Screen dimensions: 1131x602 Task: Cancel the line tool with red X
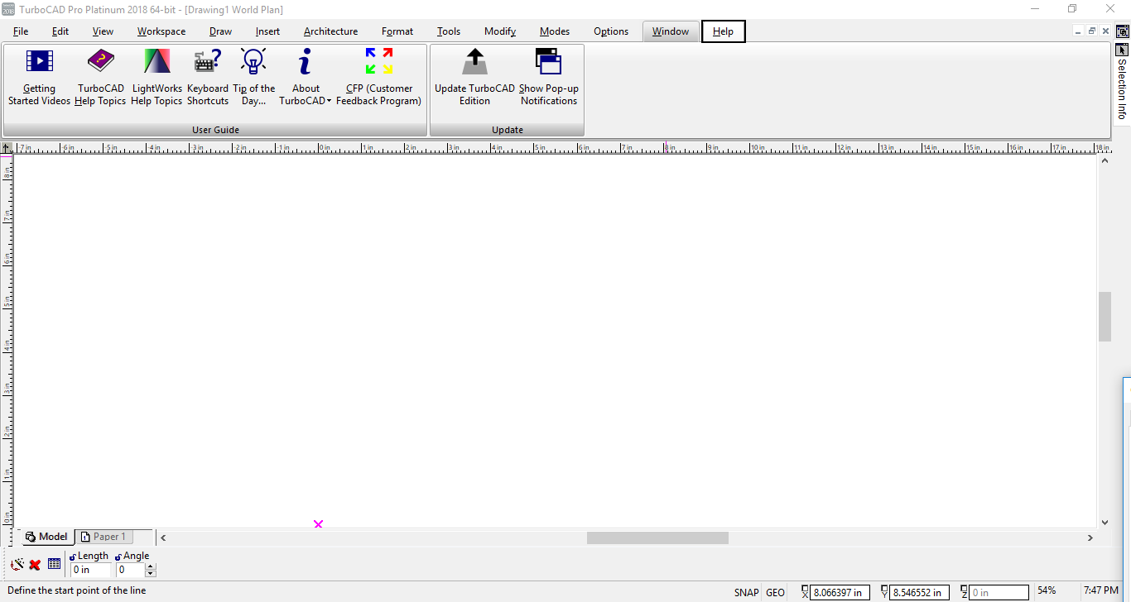(x=35, y=565)
